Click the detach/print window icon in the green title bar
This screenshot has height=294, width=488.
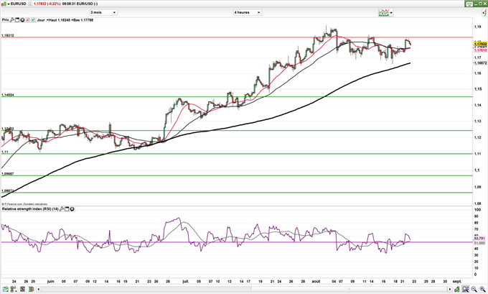coord(469,4)
